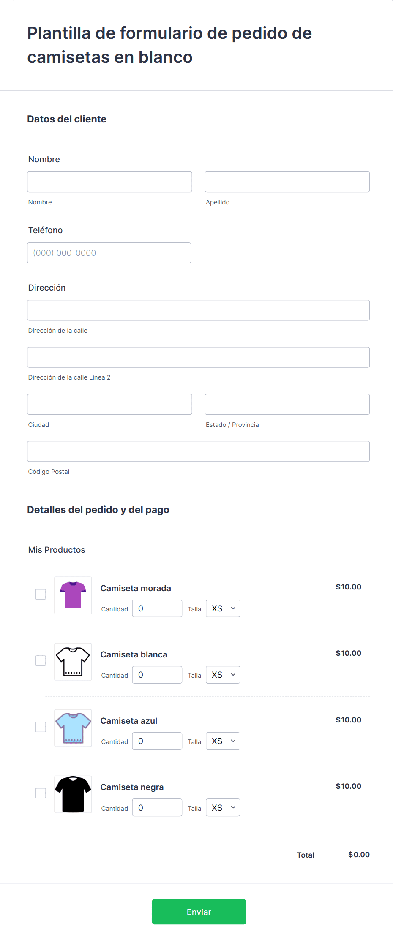Image resolution: width=393 pixels, height=945 pixels.
Task: Select the Código Postal input box
Action: (x=198, y=451)
